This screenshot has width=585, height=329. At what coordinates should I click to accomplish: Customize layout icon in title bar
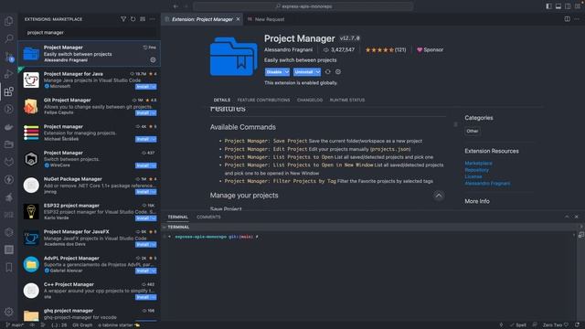578,6
